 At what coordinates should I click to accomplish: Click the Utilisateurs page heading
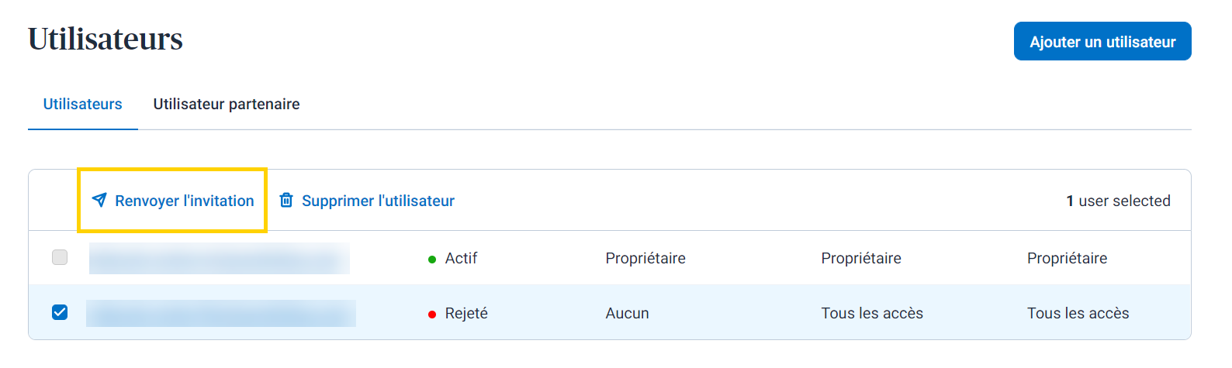pos(106,39)
